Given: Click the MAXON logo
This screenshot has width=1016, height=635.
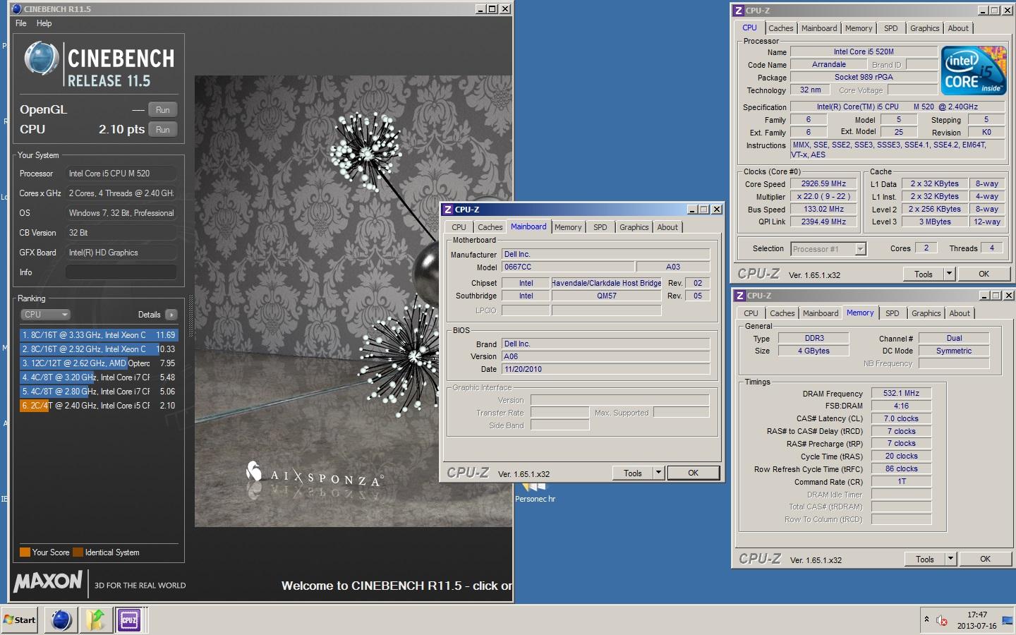Looking at the screenshot, I should [48, 582].
